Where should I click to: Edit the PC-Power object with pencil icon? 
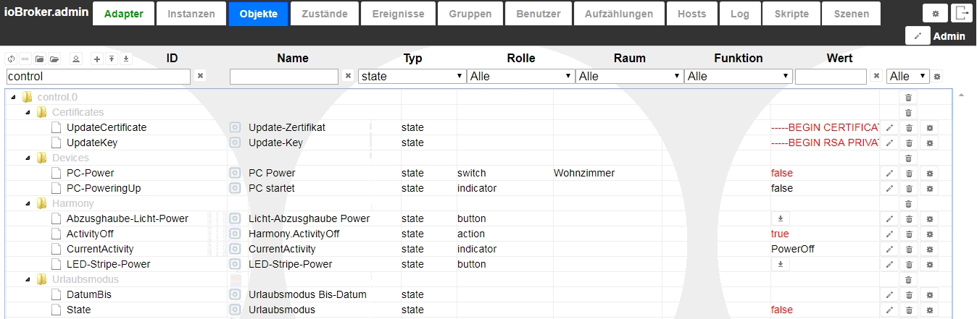889,173
